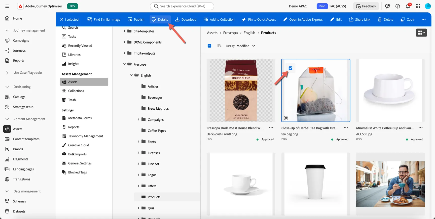Open the notifications bell icon
The height and width of the screenshot is (219, 435).
coord(408,6)
